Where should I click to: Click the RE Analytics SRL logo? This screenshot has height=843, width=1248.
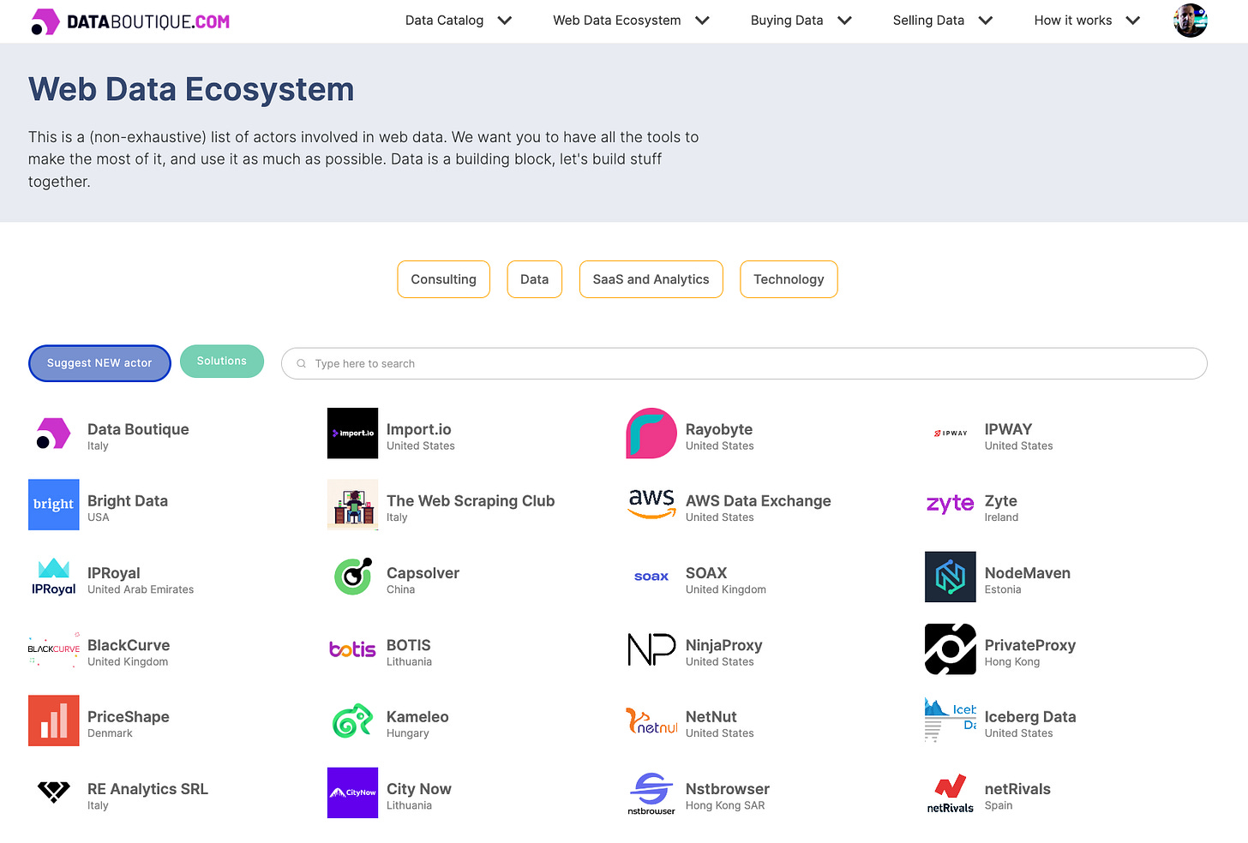[x=53, y=792]
